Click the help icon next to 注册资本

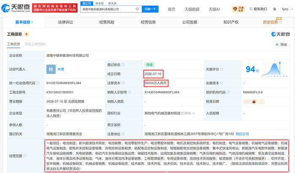pyautogui.click(x=123, y=83)
